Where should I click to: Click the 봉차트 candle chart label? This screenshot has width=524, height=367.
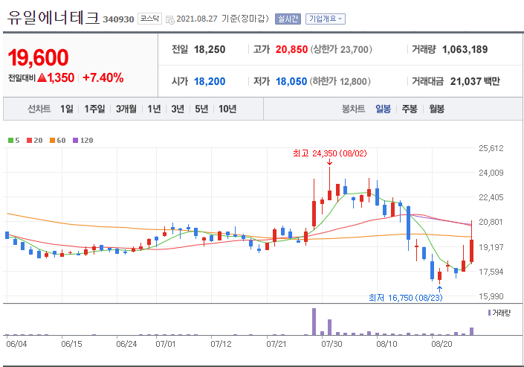coord(353,109)
